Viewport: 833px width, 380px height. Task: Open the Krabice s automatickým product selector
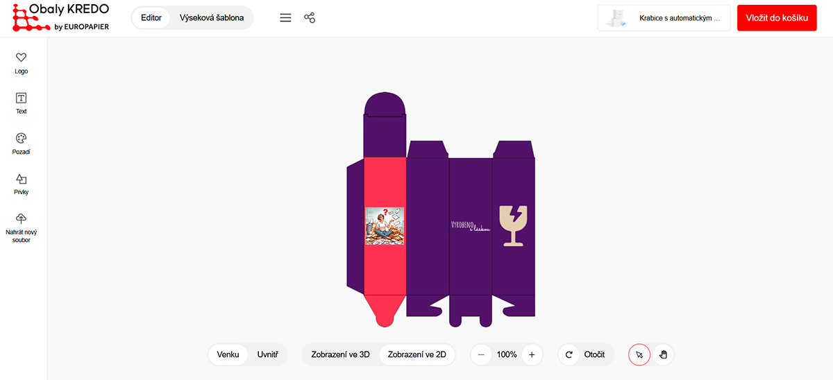coord(664,19)
